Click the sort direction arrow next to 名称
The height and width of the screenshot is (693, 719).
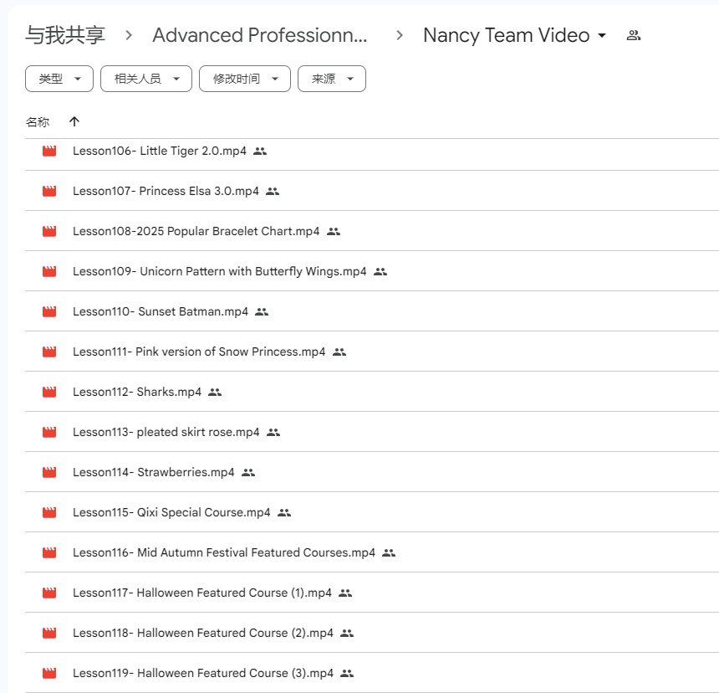pos(74,122)
